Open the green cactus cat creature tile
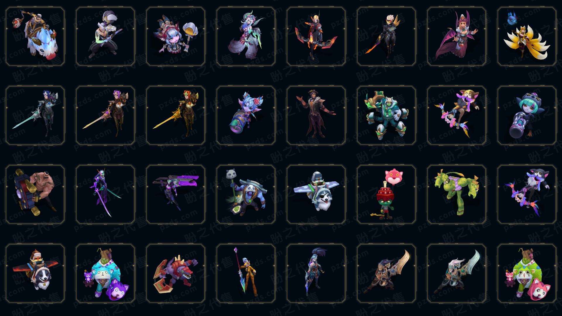Viewport: 562px width, 316px height. coord(456,194)
